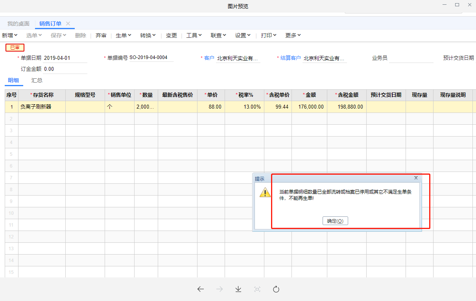Screen dimensions: 476x301
Task: Click the 现存量 column header
Action: [419, 95]
